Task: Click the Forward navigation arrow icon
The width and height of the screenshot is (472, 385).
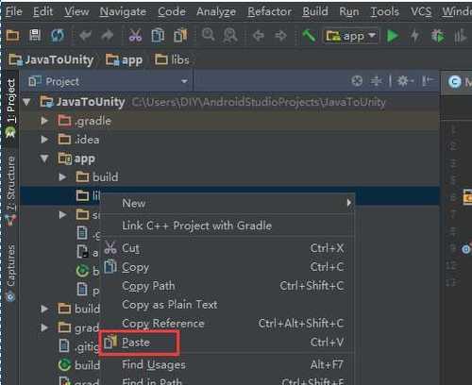Action: 280,36
